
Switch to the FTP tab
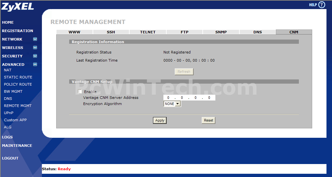click(x=185, y=32)
